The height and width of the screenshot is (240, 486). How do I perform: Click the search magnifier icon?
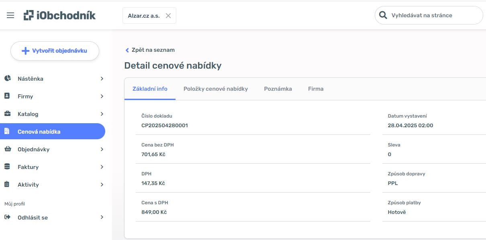pos(383,15)
